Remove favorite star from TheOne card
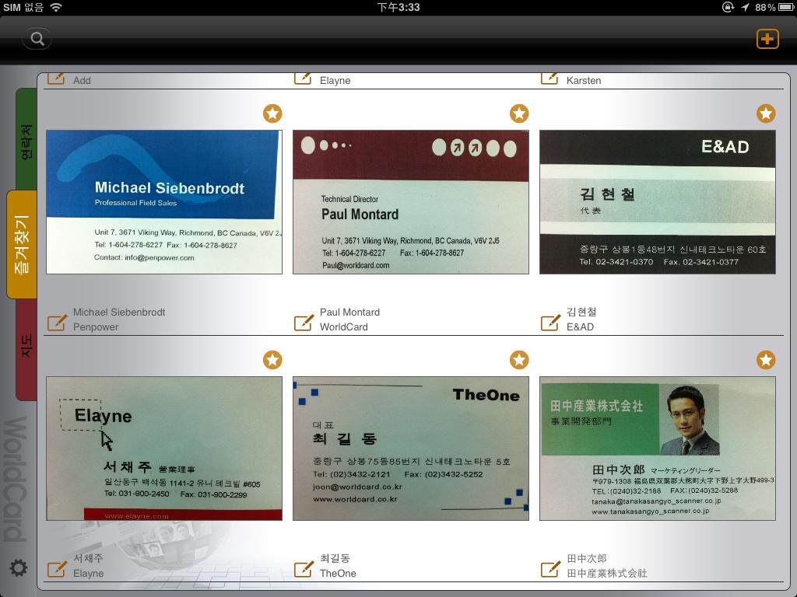The image size is (797, 597). coord(519,360)
